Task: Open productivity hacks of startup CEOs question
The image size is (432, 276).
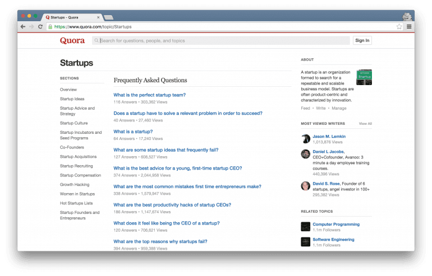Action: point(172,205)
